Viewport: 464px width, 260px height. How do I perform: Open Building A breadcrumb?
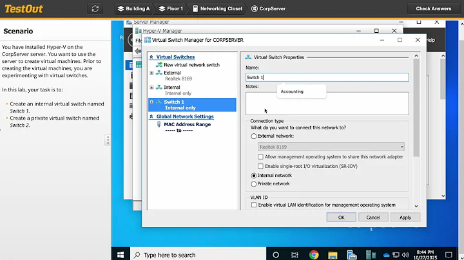click(x=134, y=8)
